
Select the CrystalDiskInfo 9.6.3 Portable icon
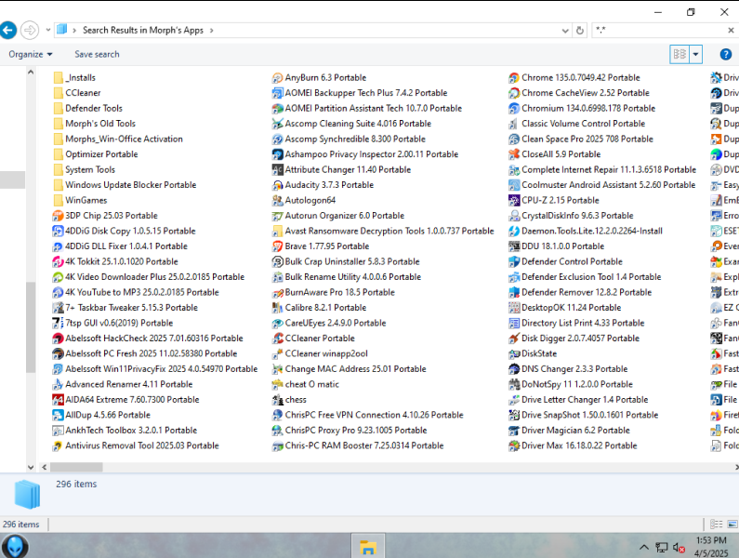(514, 216)
